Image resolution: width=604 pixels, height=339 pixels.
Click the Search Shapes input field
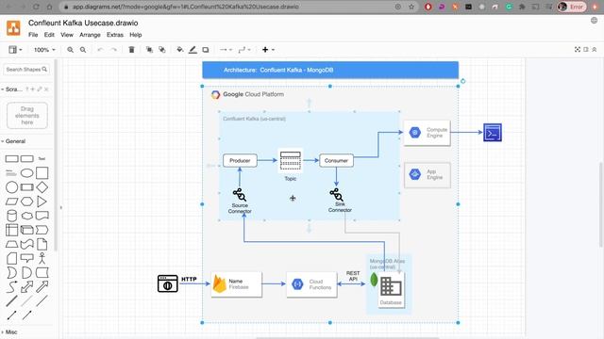tap(26, 69)
